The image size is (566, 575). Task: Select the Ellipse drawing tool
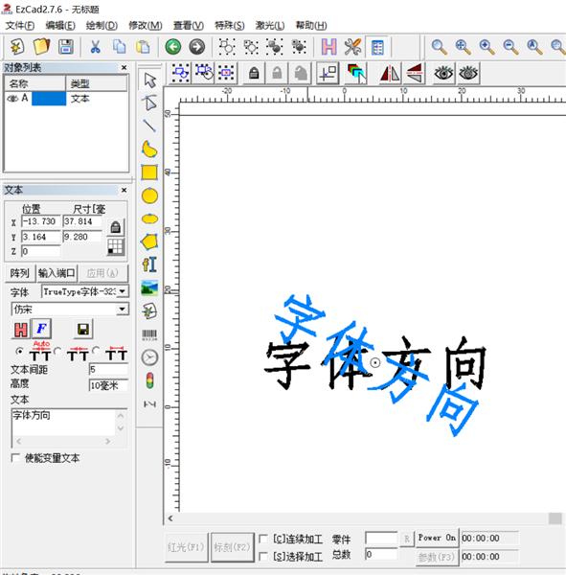click(149, 218)
